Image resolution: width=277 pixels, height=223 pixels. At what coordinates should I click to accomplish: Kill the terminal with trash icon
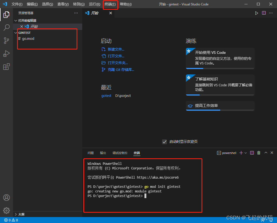(x=259, y=153)
